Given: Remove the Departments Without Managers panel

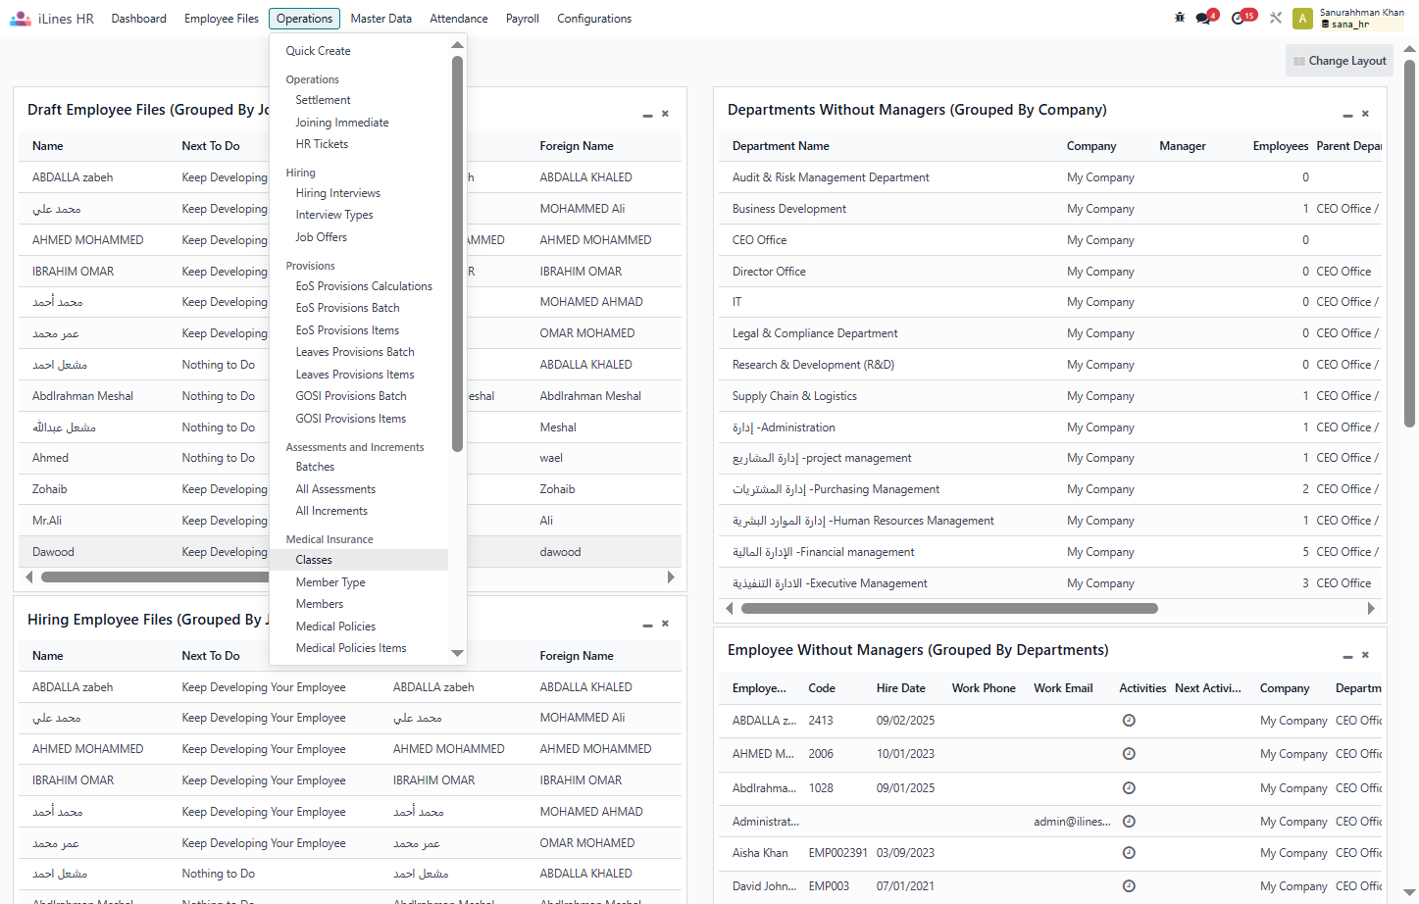Looking at the screenshot, I should click(1365, 114).
